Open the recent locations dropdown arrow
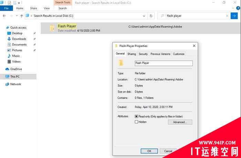This screenshot has height=158, width=241. (x=17, y=16)
